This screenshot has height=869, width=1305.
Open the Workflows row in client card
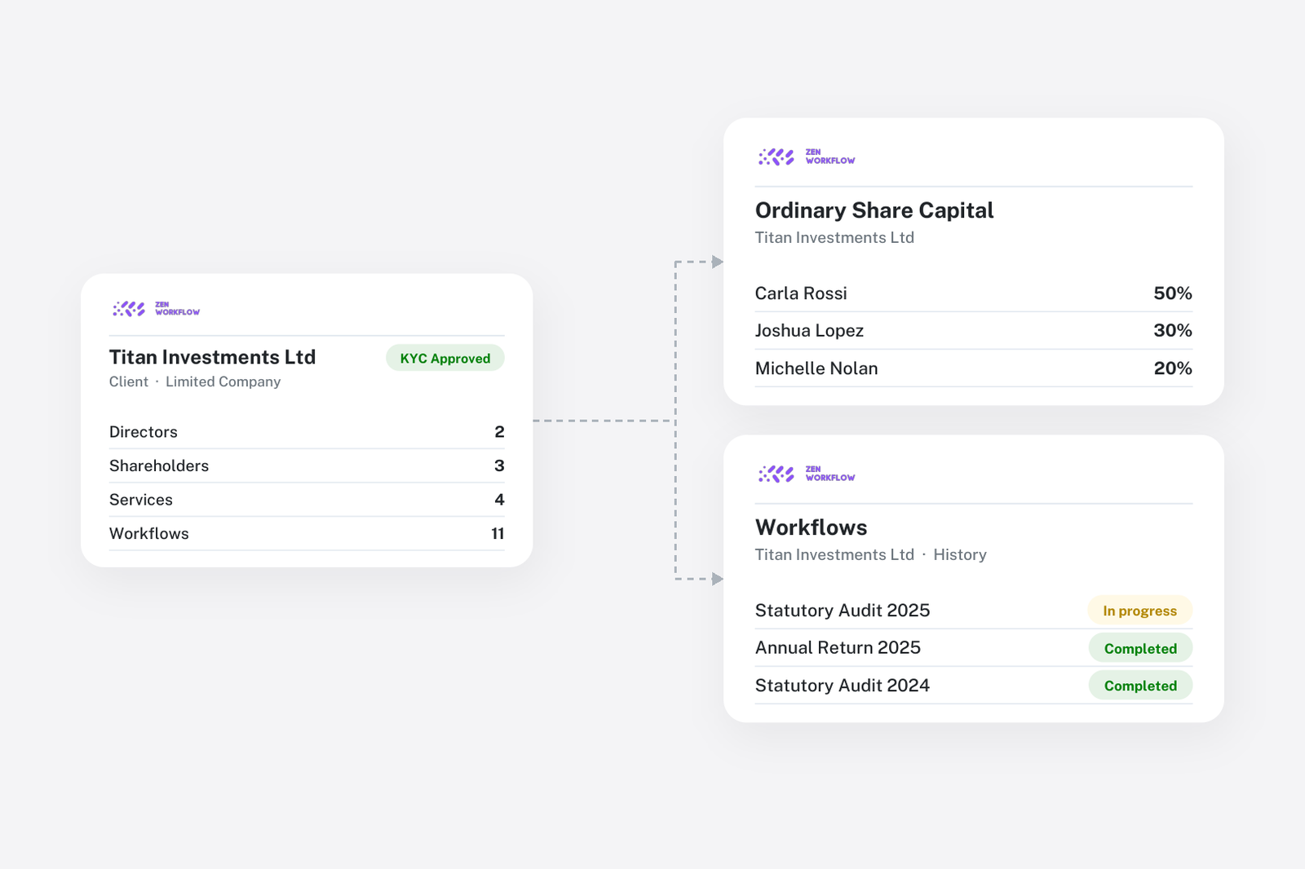307,533
